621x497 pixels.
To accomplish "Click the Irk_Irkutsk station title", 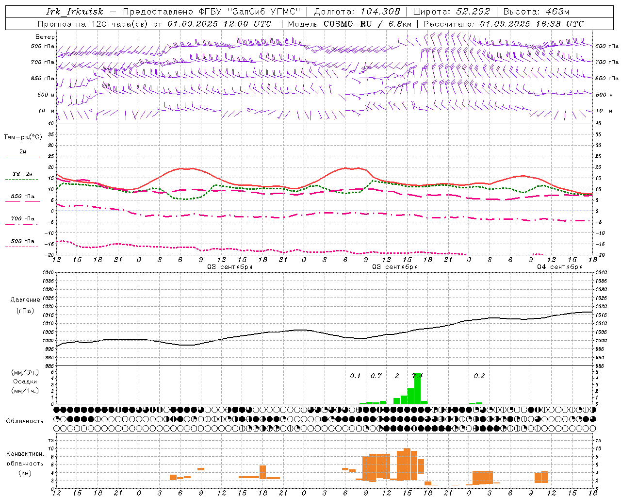I will (x=75, y=12).
